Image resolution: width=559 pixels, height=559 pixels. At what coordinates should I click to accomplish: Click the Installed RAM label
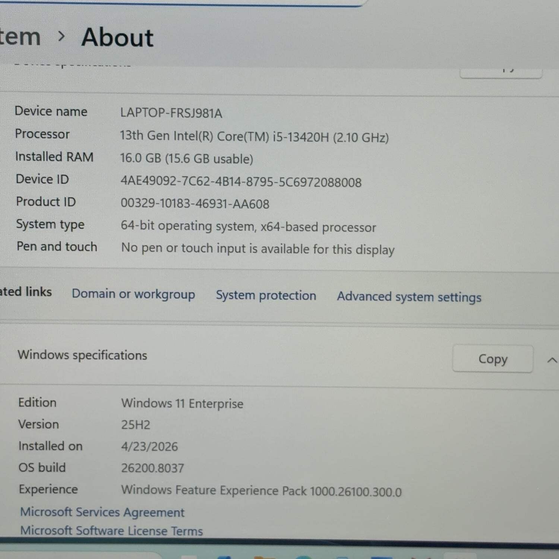point(54,157)
